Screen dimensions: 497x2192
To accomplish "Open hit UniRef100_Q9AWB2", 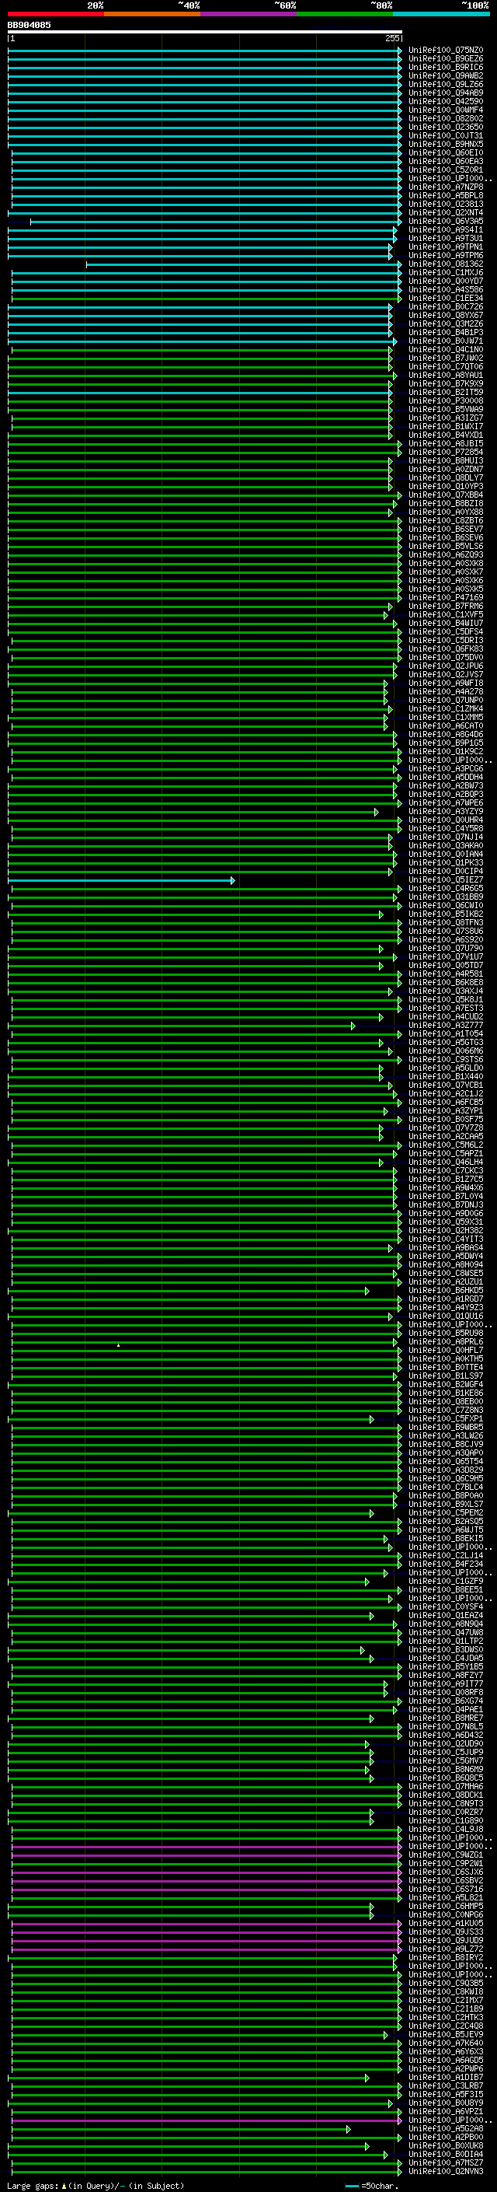I will point(445,75).
